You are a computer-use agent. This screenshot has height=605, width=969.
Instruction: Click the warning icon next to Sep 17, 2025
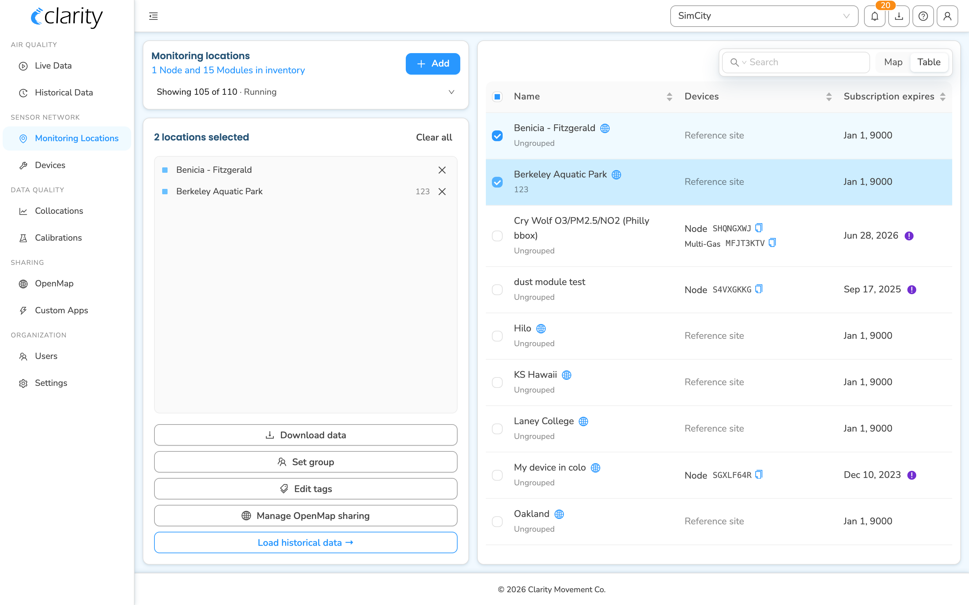coord(912,290)
